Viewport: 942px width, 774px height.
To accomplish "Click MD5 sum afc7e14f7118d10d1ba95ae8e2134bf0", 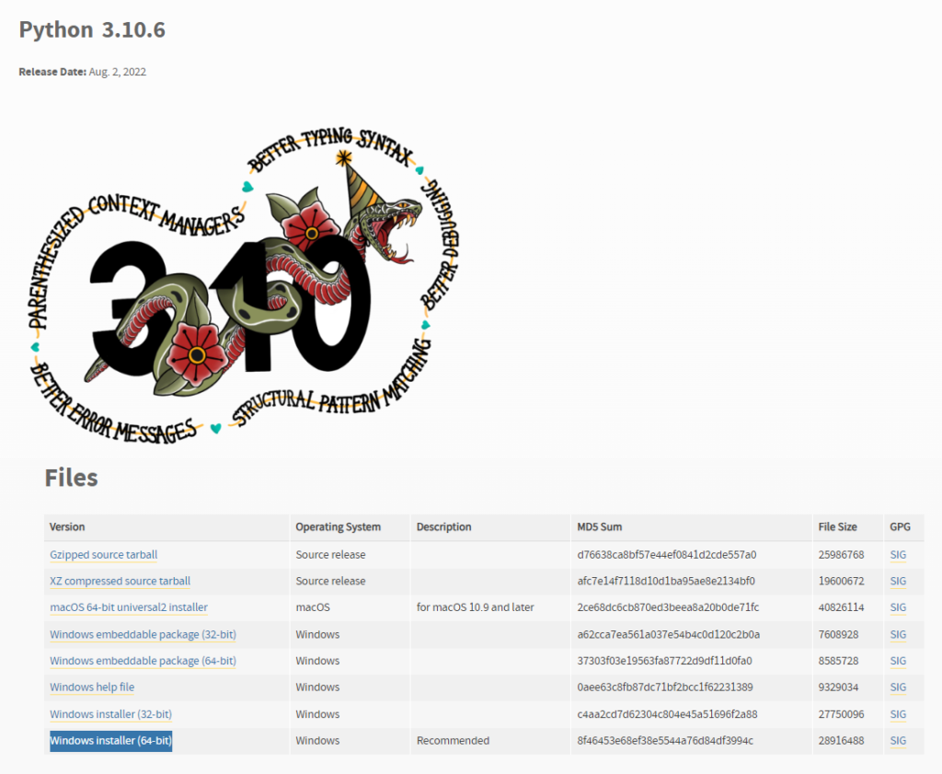I will [666, 581].
